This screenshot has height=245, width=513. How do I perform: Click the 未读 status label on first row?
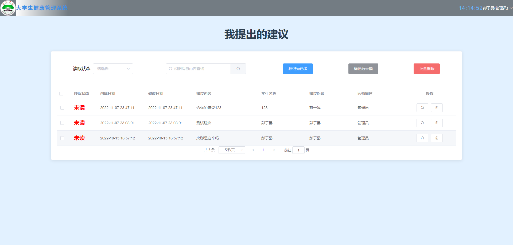pos(79,108)
